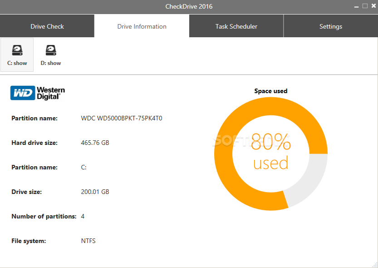Click the '465.76 GB' hard drive size

point(95,143)
